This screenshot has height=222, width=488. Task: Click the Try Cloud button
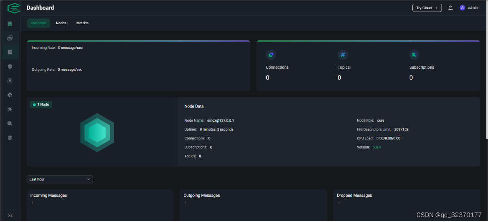[427, 8]
